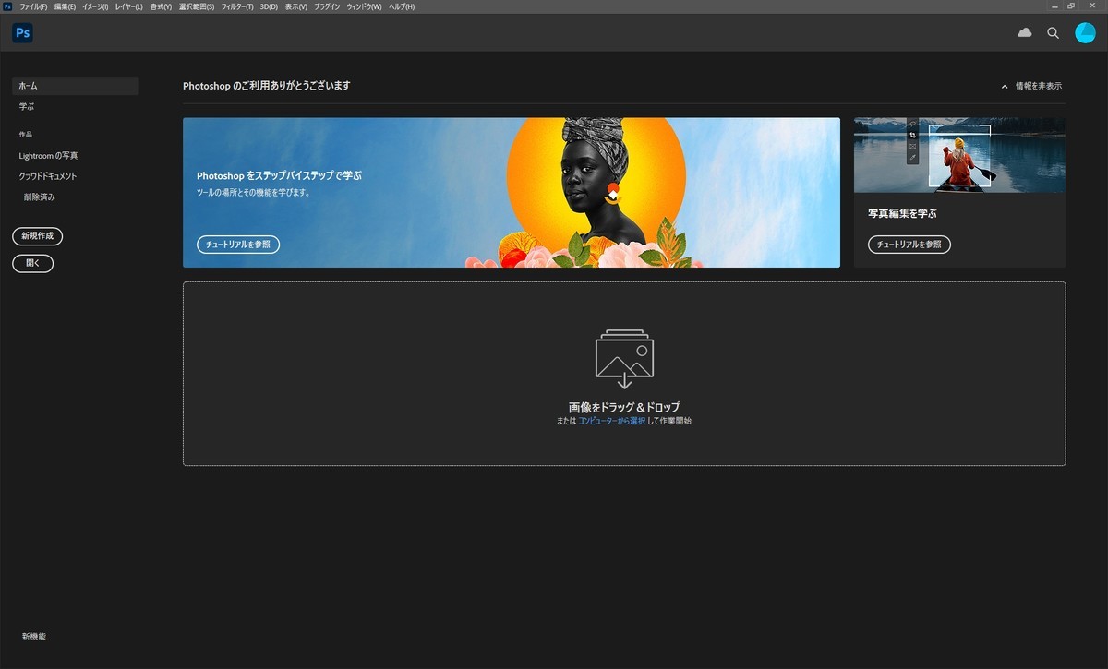Collapse the 情報を非表示 chevron
Viewport: 1108px width, 669px height.
[x=1005, y=86]
